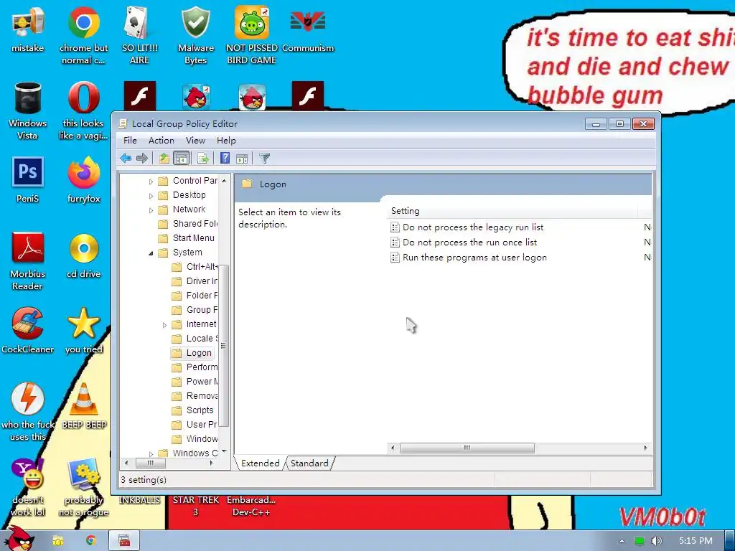Expand the Network tree node

[151, 210]
